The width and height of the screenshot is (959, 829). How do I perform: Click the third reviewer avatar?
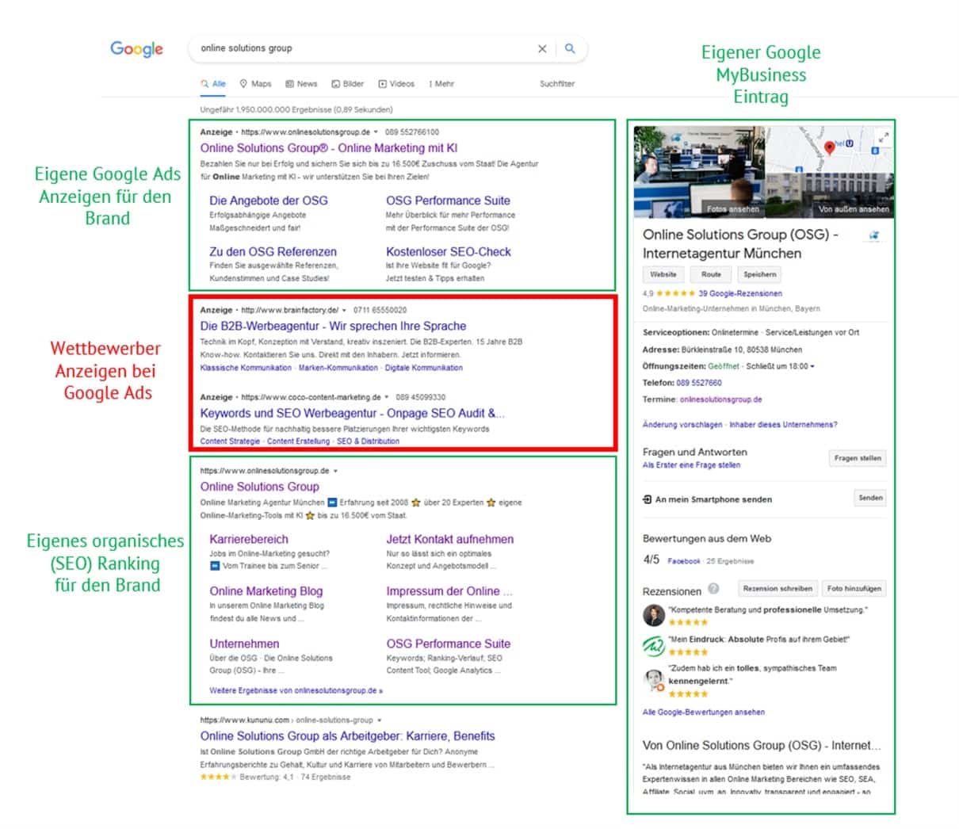click(x=653, y=680)
